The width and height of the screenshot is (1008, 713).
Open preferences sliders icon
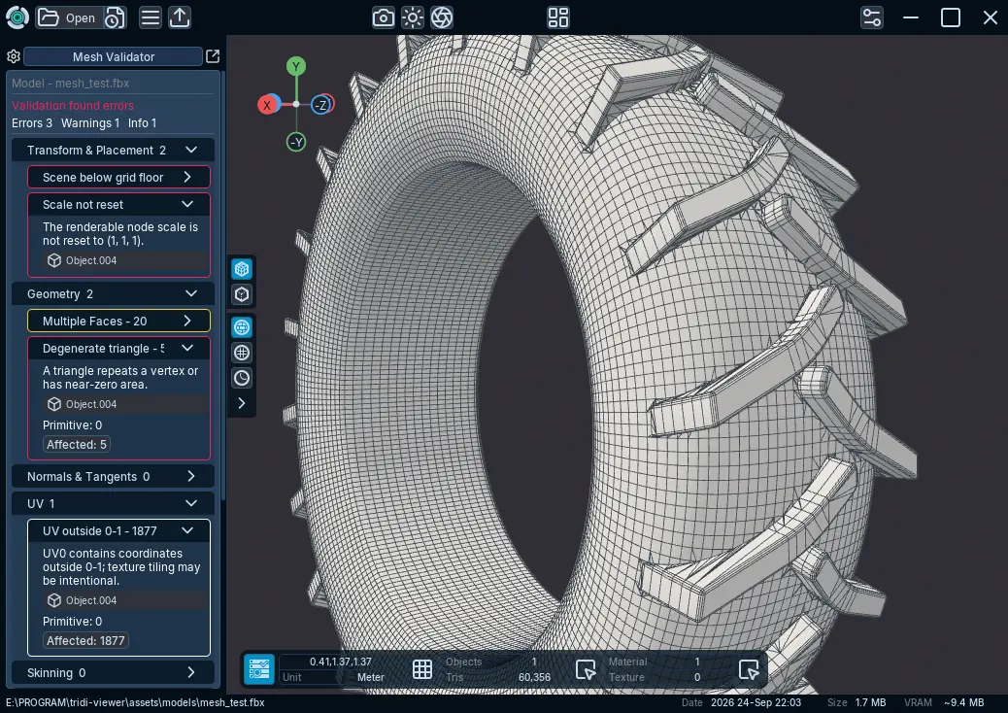(x=872, y=17)
